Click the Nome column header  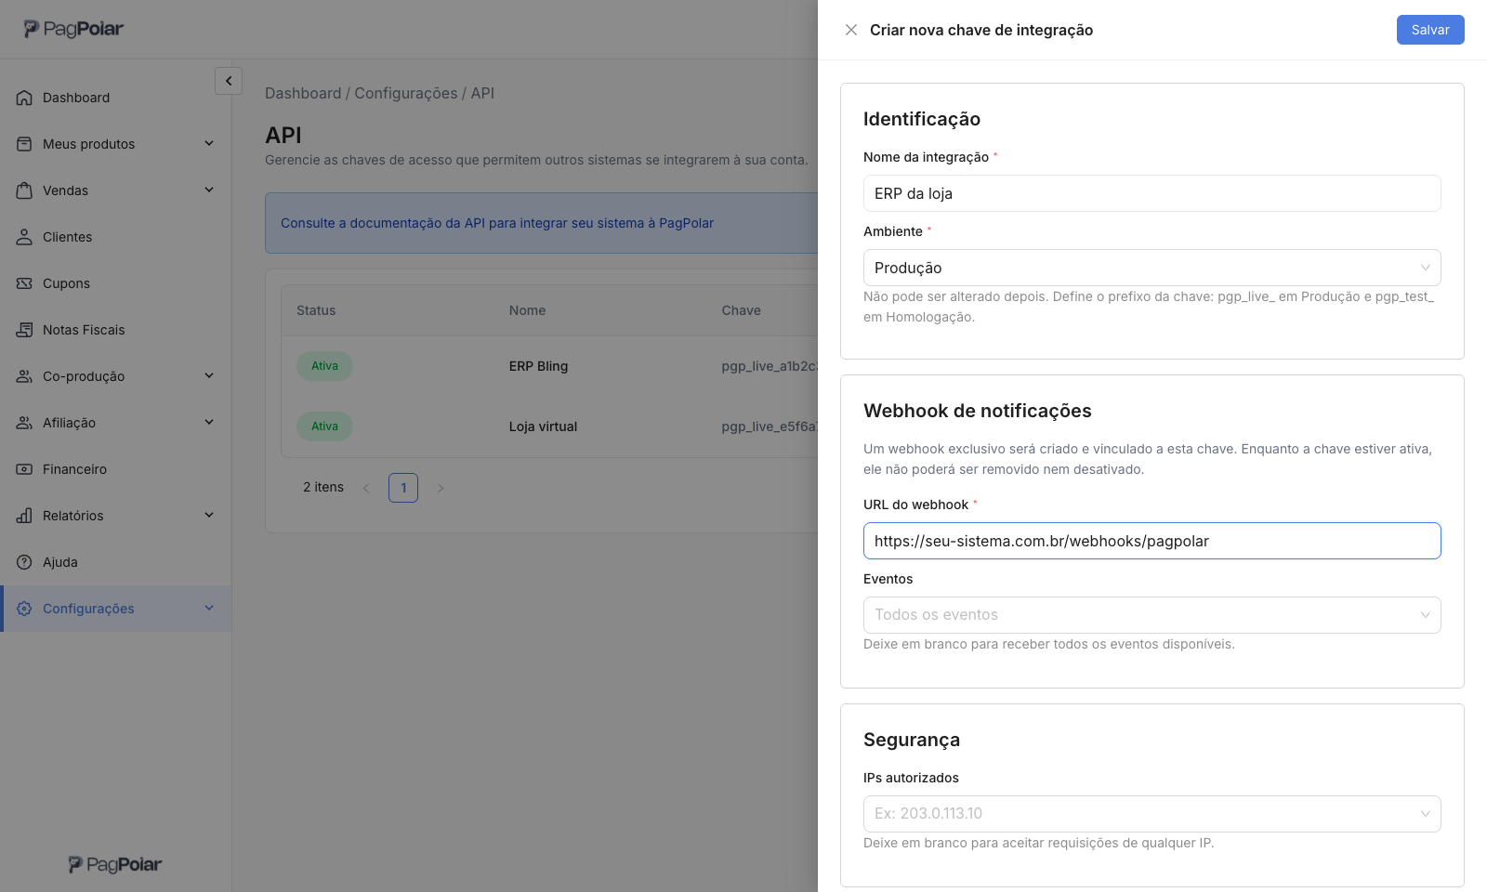click(x=527, y=310)
